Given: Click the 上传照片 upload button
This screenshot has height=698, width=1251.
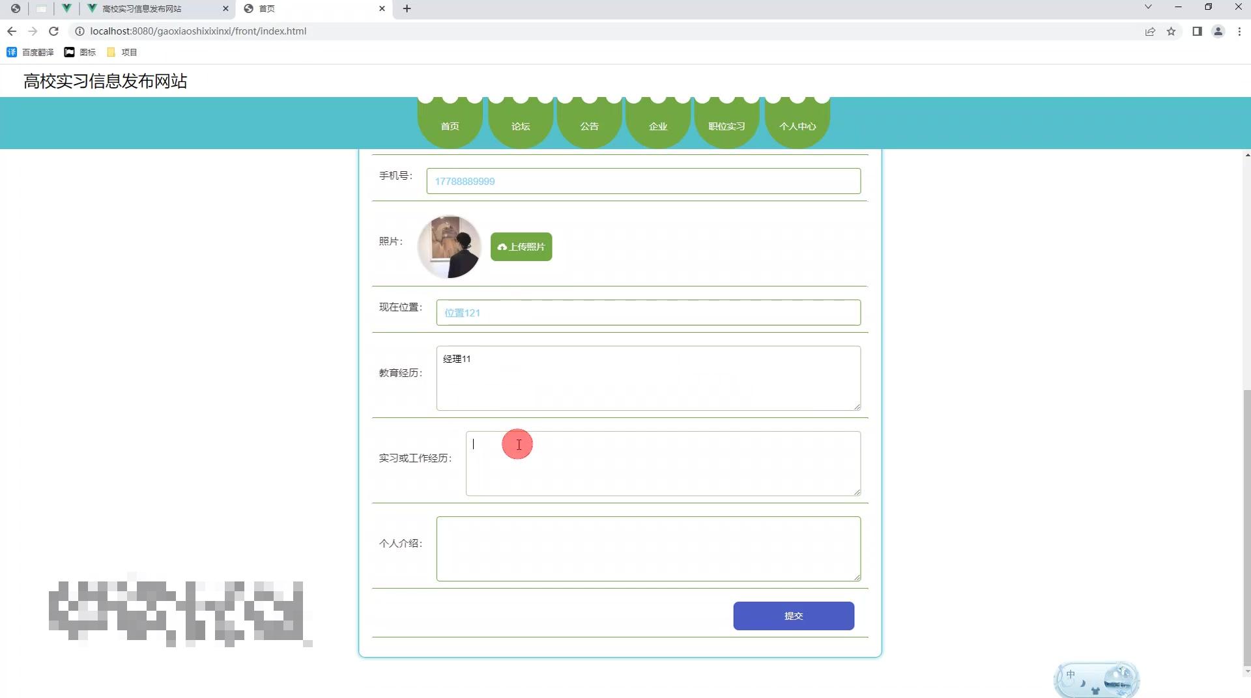Looking at the screenshot, I should coord(521,247).
